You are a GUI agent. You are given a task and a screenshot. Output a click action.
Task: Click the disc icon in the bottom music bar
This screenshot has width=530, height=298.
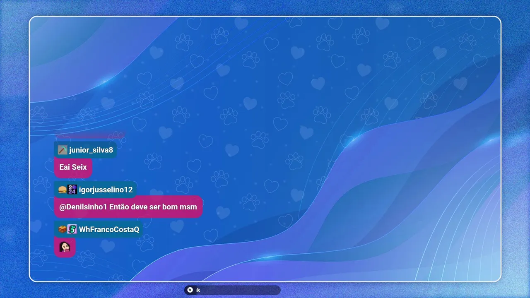tap(190, 290)
